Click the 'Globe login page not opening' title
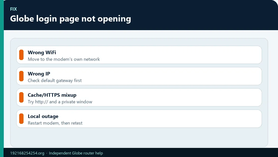This screenshot has width=278, height=157. 71,19
